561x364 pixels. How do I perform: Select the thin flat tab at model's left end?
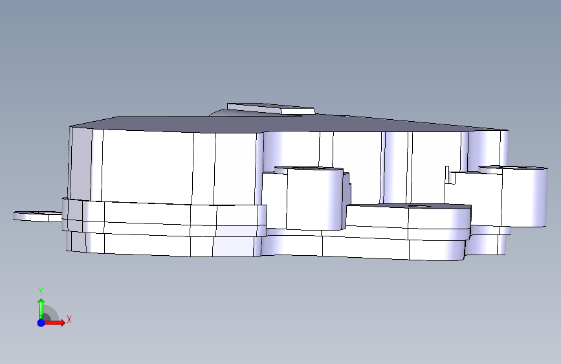(38, 216)
